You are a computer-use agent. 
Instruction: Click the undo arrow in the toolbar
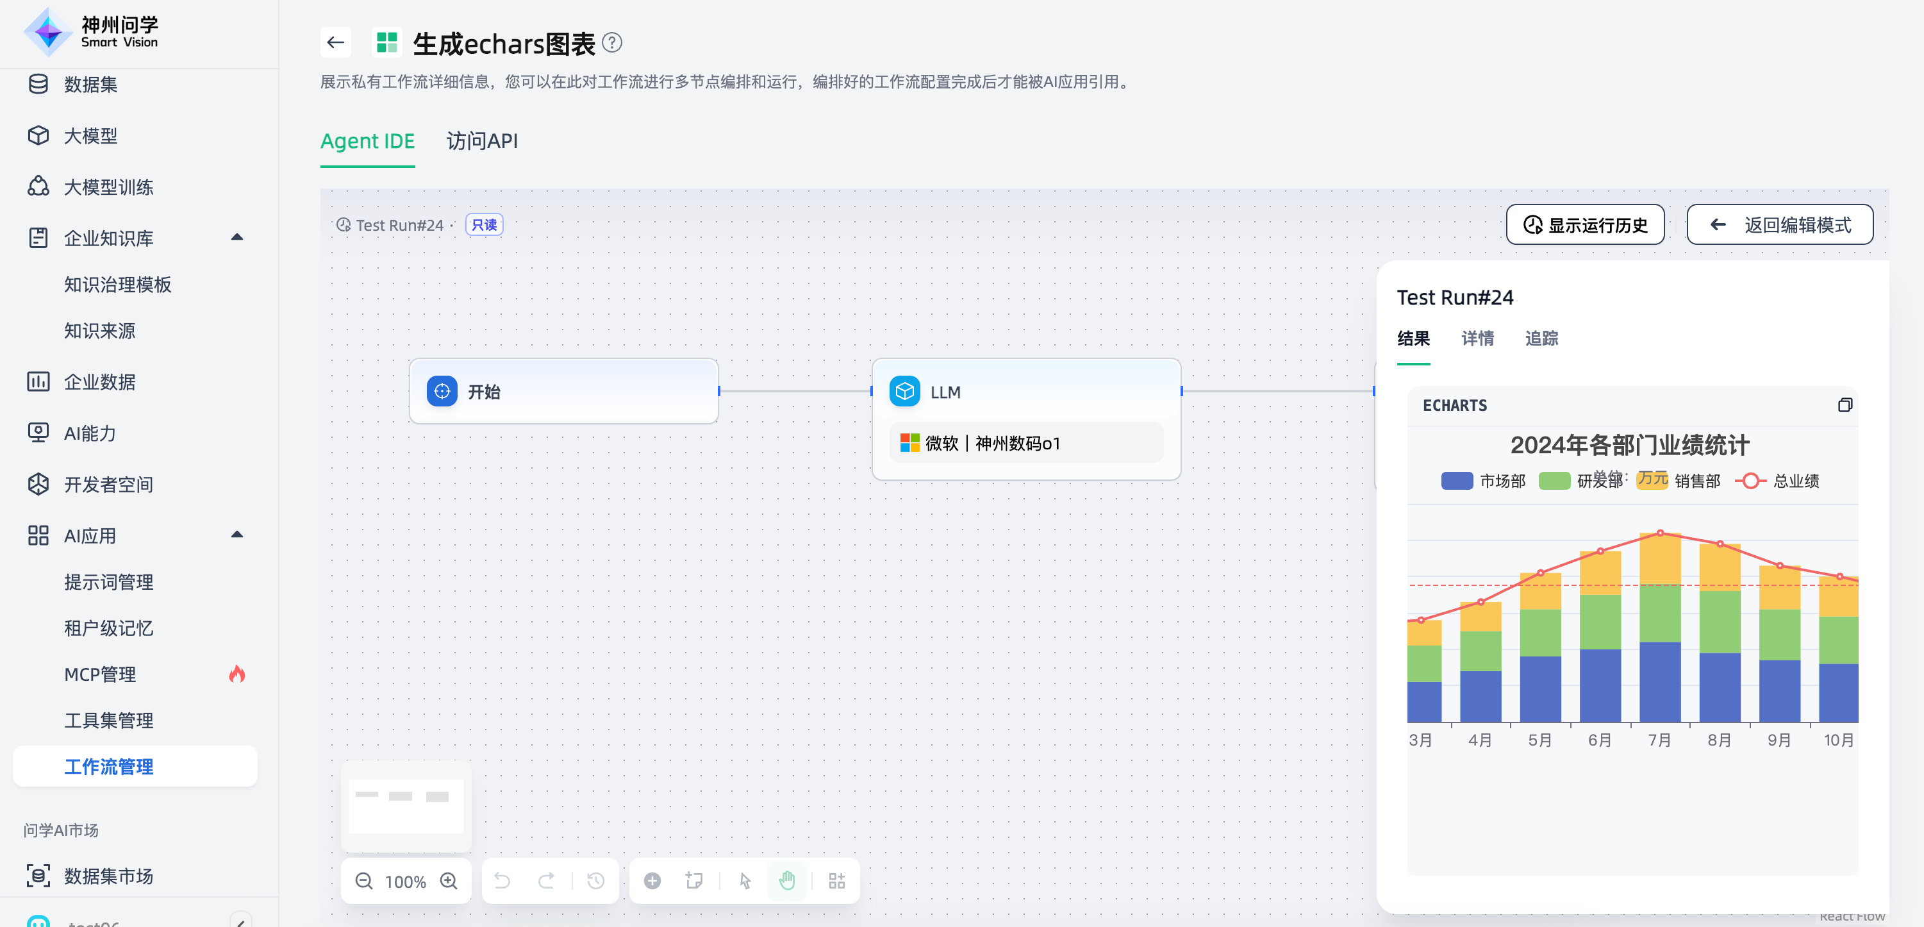pos(502,881)
